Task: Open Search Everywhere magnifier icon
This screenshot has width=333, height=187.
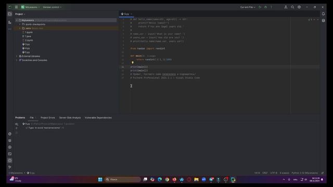Action: coord(292,7)
